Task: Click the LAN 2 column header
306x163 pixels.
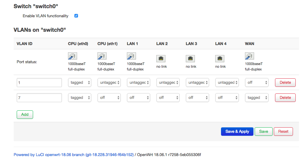Action: (x=162, y=44)
